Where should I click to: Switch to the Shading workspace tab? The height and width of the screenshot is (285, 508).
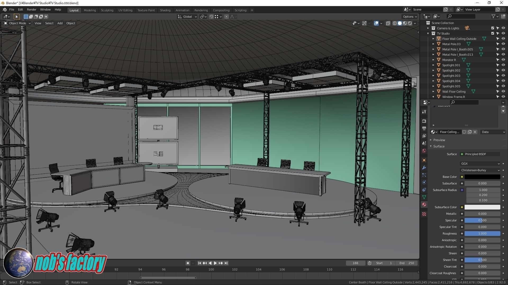[x=165, y=10]
